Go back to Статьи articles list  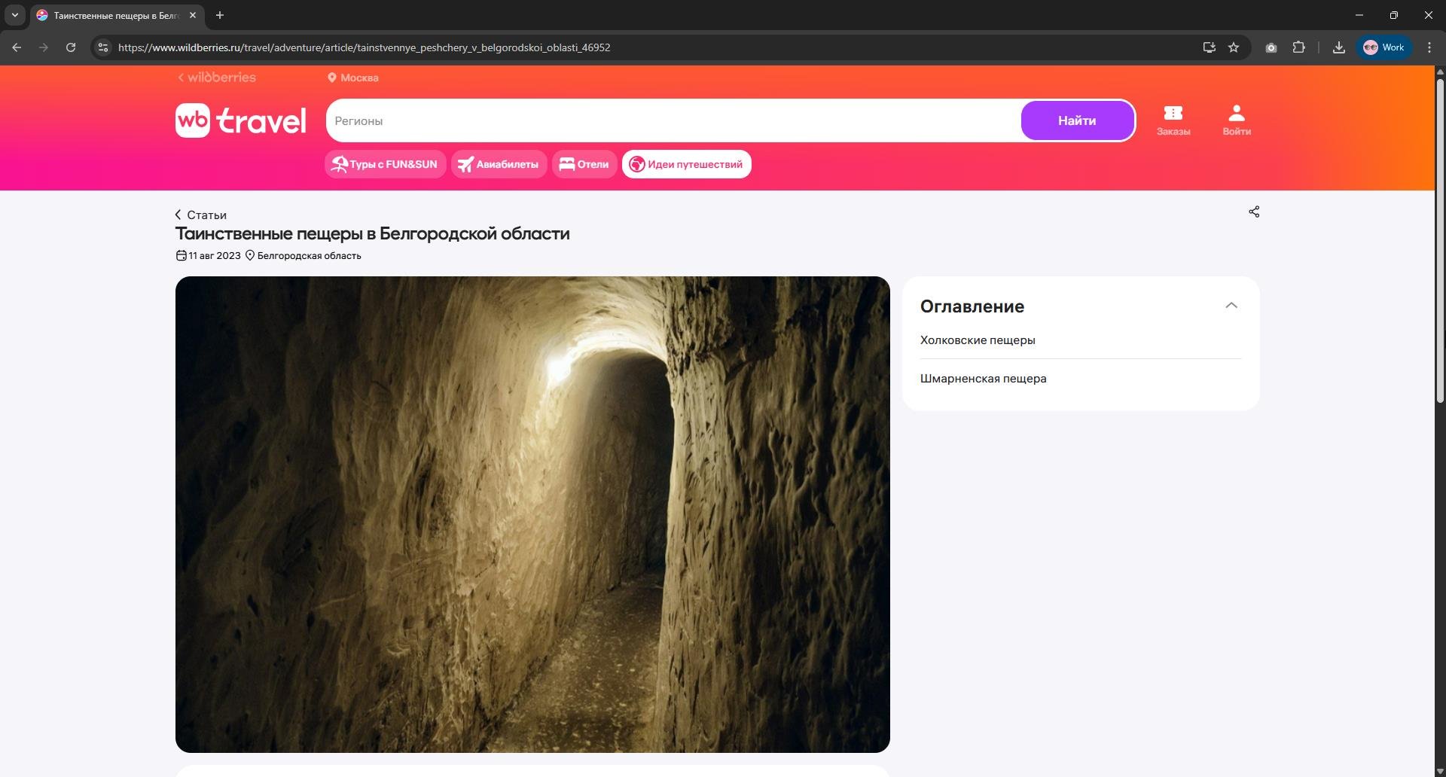(x=201, y=215)
